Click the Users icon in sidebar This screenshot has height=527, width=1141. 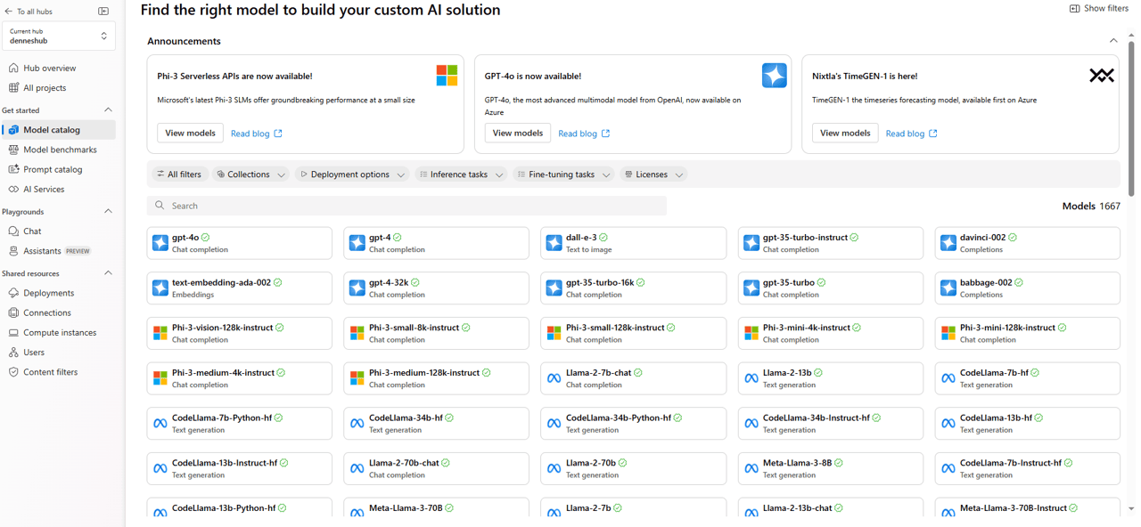point(13,353)
